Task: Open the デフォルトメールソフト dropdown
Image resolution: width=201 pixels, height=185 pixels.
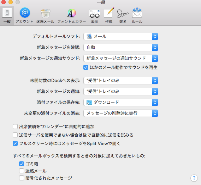Action: pyautogui.click(x=120, y=36)
